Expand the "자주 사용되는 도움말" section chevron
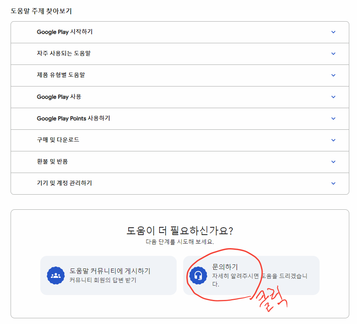357x324 pixels. tap(333, 53)
